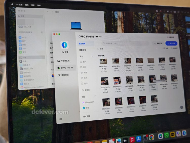Select thumbnail 42.jpg of 4.88 MB
The image size is (190, 143).
tap(106, 102)
